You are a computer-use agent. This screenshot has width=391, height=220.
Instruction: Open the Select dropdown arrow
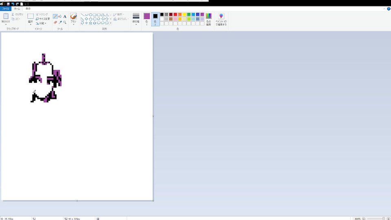(31, 24)
